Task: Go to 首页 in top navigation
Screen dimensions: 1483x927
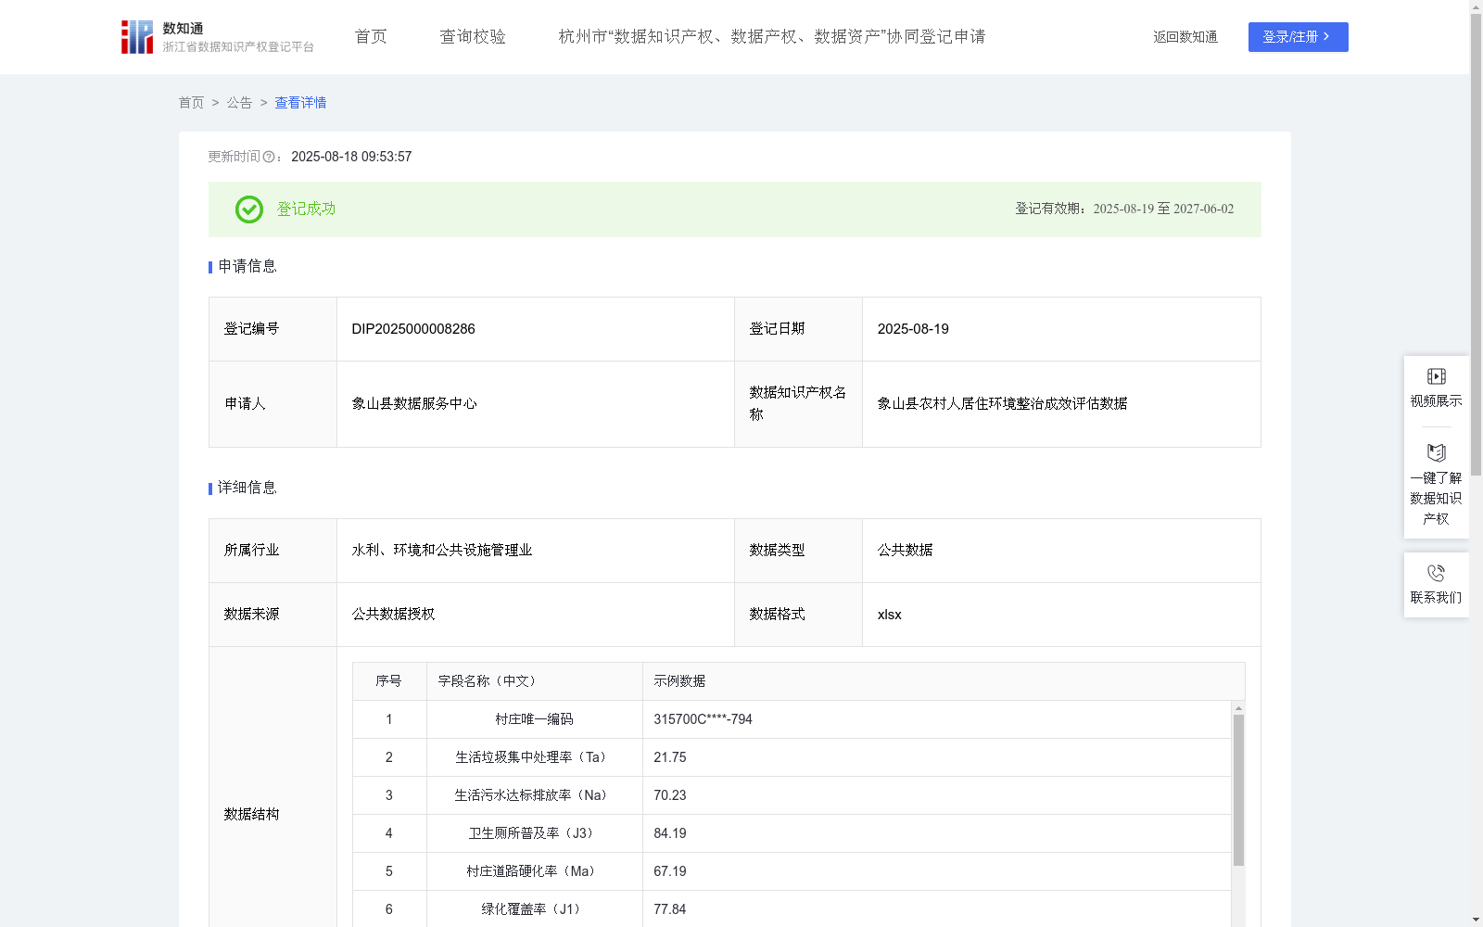Action: point(371,37)
